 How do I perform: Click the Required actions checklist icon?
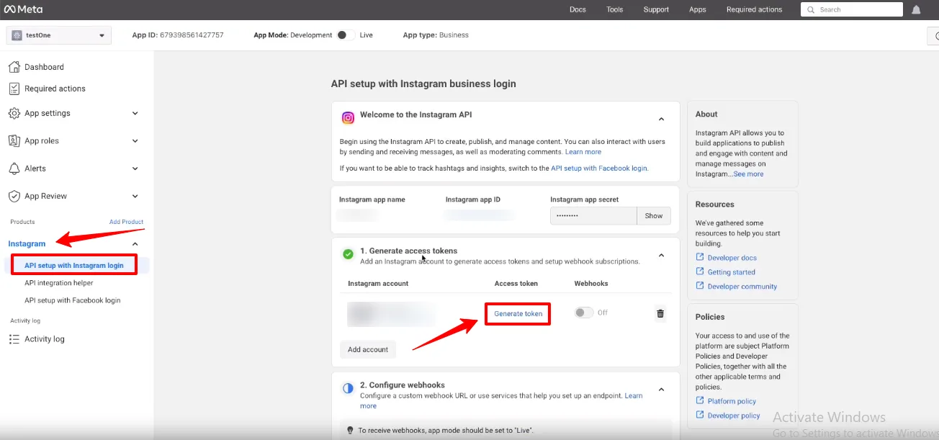(x=14, y=89)
